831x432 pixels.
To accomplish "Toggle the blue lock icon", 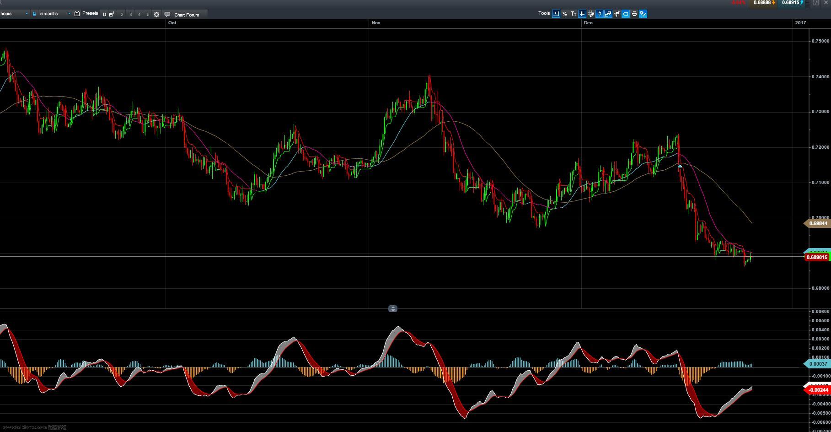I will click(34, 14).
